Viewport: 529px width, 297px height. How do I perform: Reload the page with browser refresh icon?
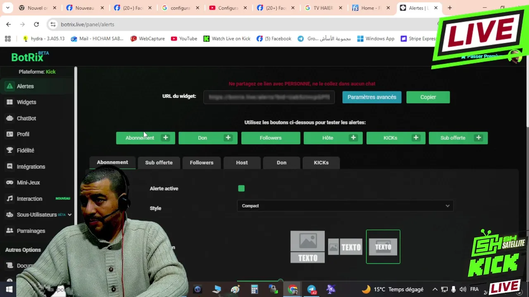(x=36, y=24)
